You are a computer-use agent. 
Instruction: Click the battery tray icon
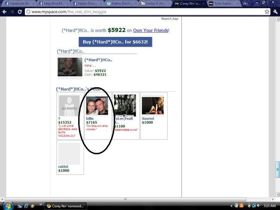click(249, 206)
